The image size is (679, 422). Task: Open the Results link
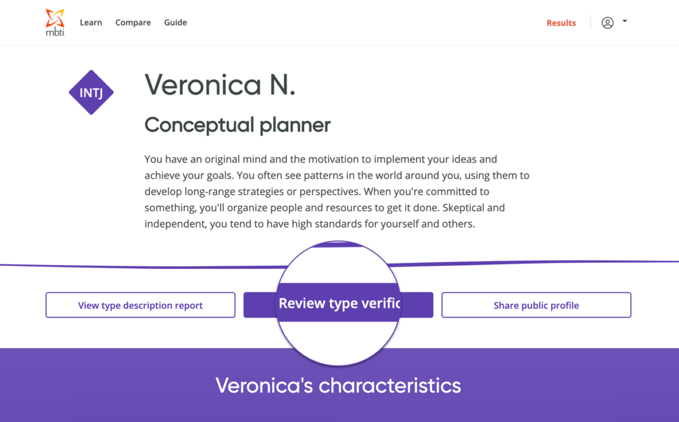(x=561, y=23)
